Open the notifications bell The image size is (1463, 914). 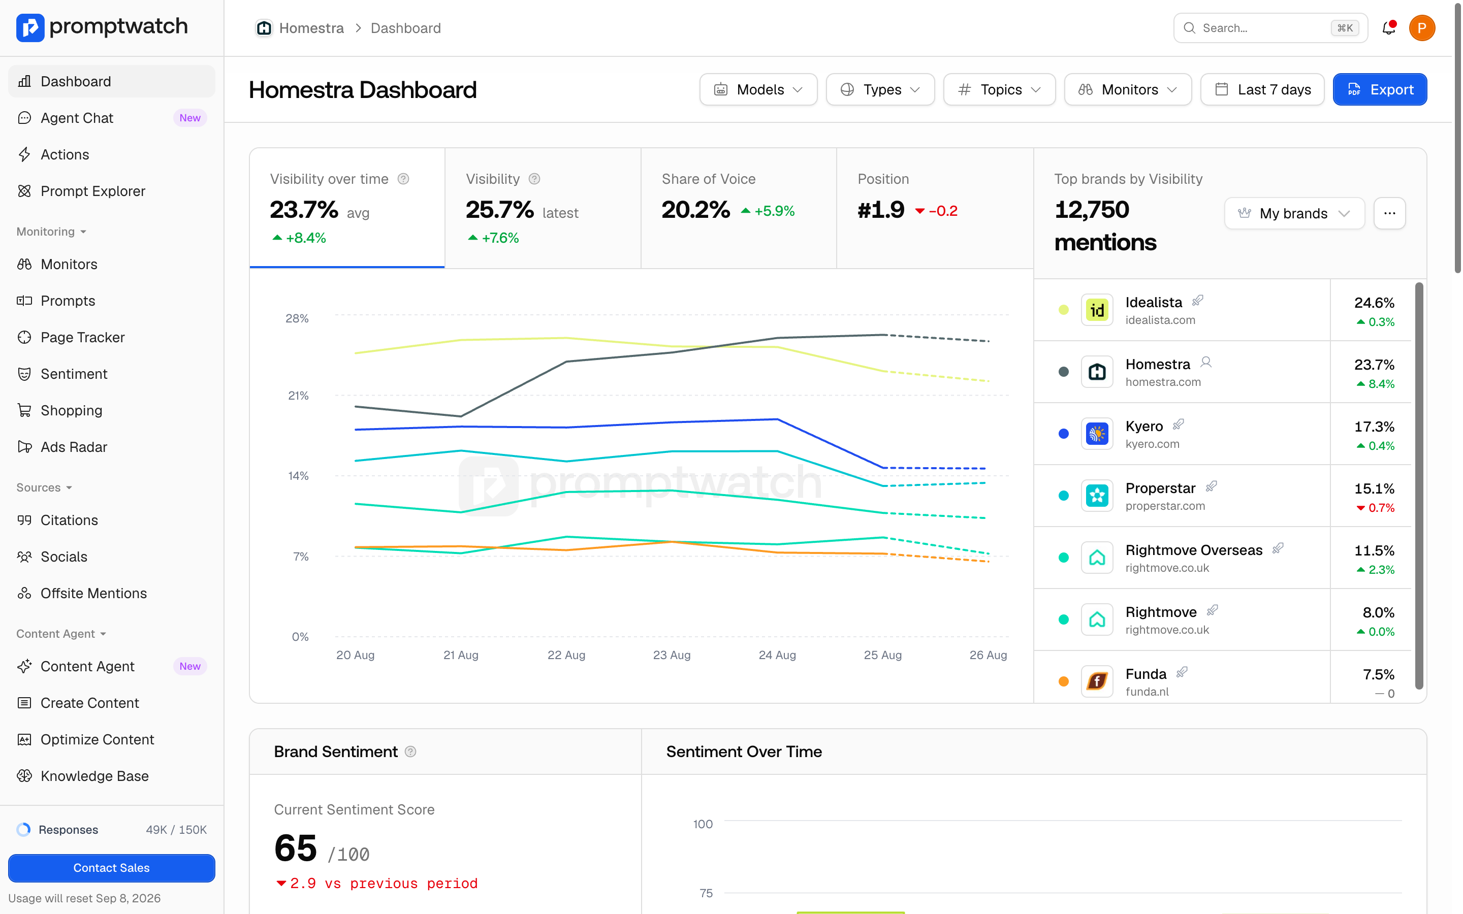pyautogui.click(x=1389, y=28)
